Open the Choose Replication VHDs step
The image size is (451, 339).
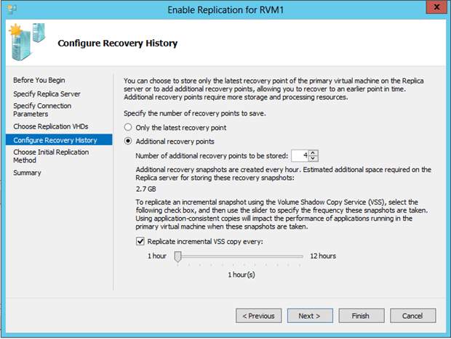point(51,126)
